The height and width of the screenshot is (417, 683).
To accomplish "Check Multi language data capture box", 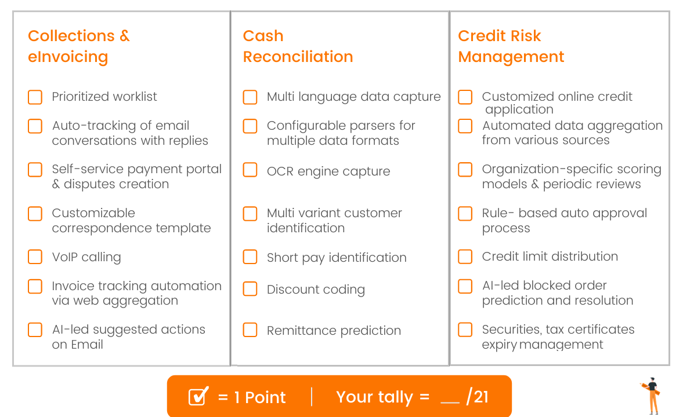I will click(250, 97).
